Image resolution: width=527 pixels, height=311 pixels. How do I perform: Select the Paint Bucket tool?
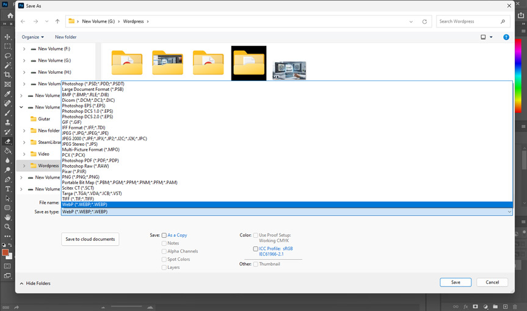pos(7,151)
